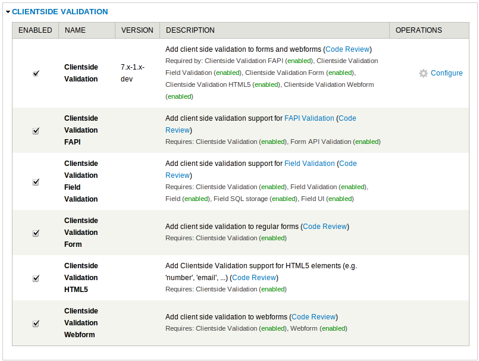
Task: Open the Configure link for Clientside Validation
Action: (x=446, y=73)
